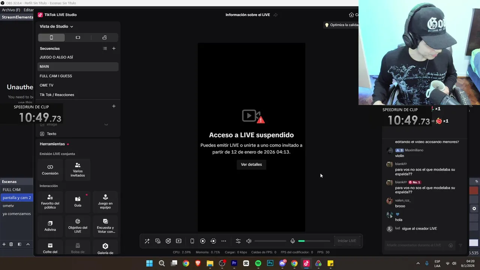Open Windows Start menu
Image resolution: width=480 pixels, height=270 pixels.
[x=149, y=263]
